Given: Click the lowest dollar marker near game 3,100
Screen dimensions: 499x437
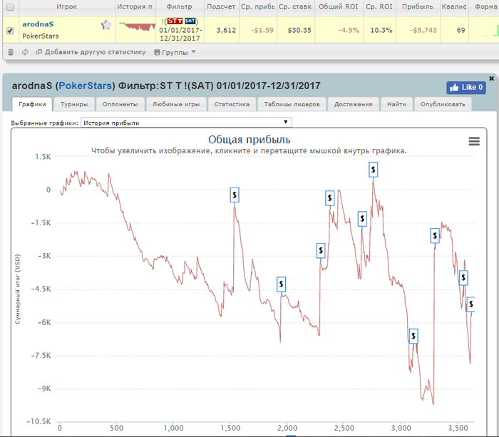Looking at the screenshot, I should coord(413,336).
